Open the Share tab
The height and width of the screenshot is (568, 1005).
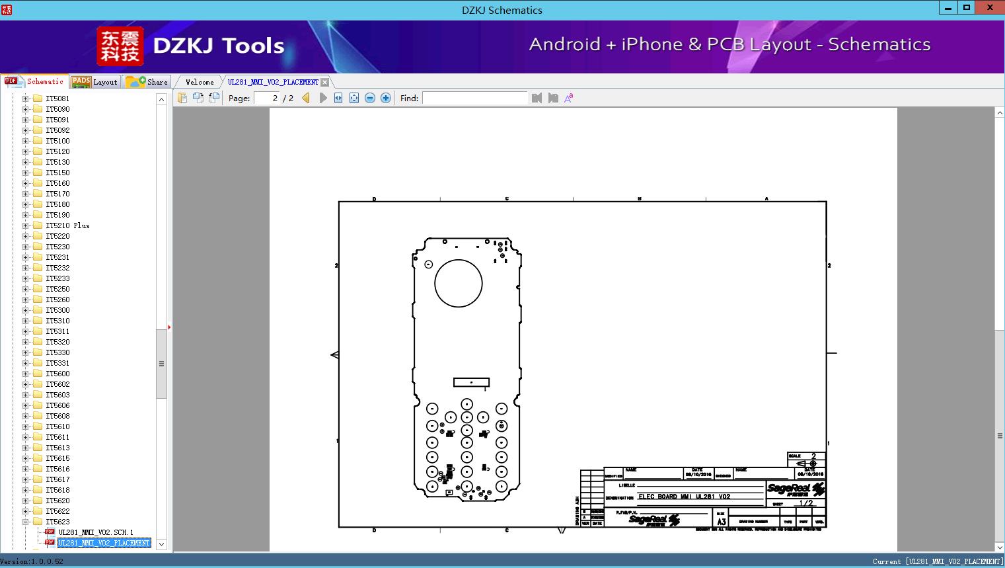(147, 81)
